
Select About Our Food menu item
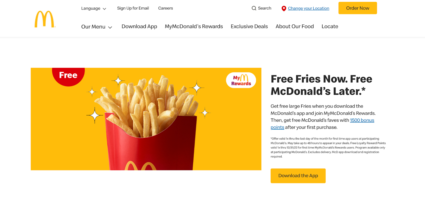point(295,27)
